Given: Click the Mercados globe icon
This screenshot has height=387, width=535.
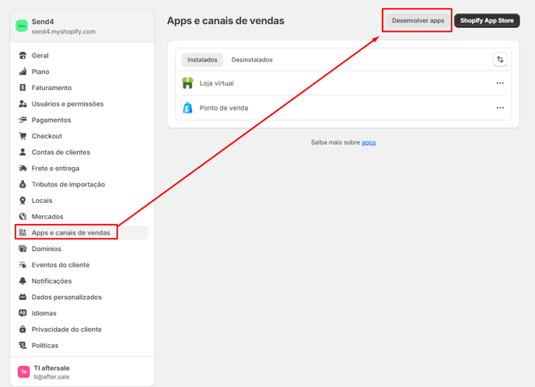Looking at the screenshot, I should pyautogui.click(x=23, y=217).
